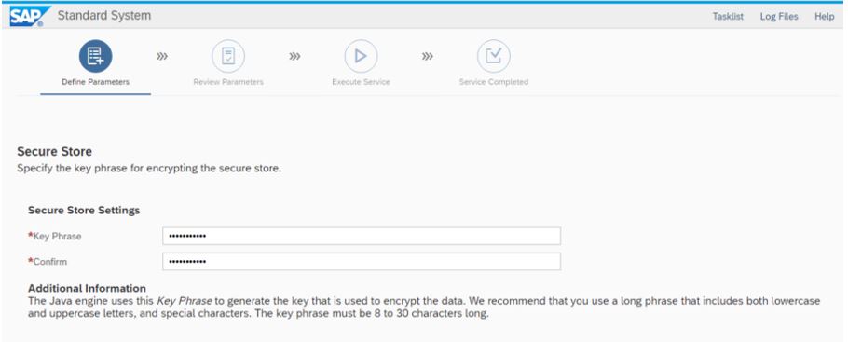Image resolution: width=848 pixels, height=342 pixels.
Task: Click the Secure Store Settings heading
Action: (84, 210)
